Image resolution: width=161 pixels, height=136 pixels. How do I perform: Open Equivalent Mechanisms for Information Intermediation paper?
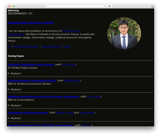41,125
